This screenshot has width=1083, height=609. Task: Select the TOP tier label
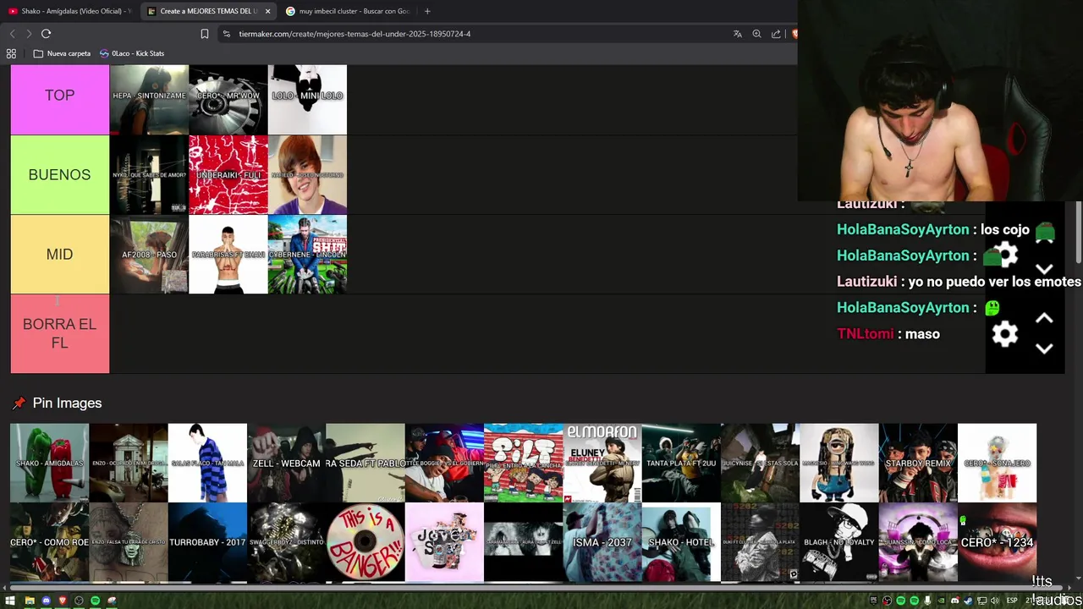(60, 96)
